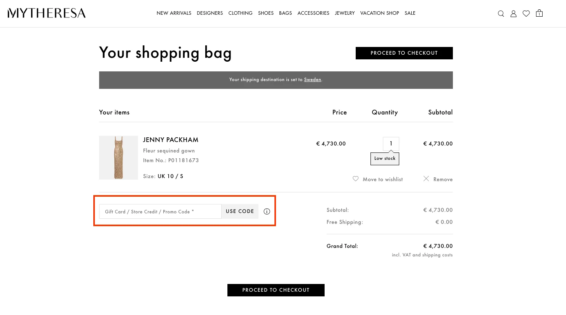This screenshot has width=566, height=315.
Task: Open the Clothing menu
Action: [240, 13]
